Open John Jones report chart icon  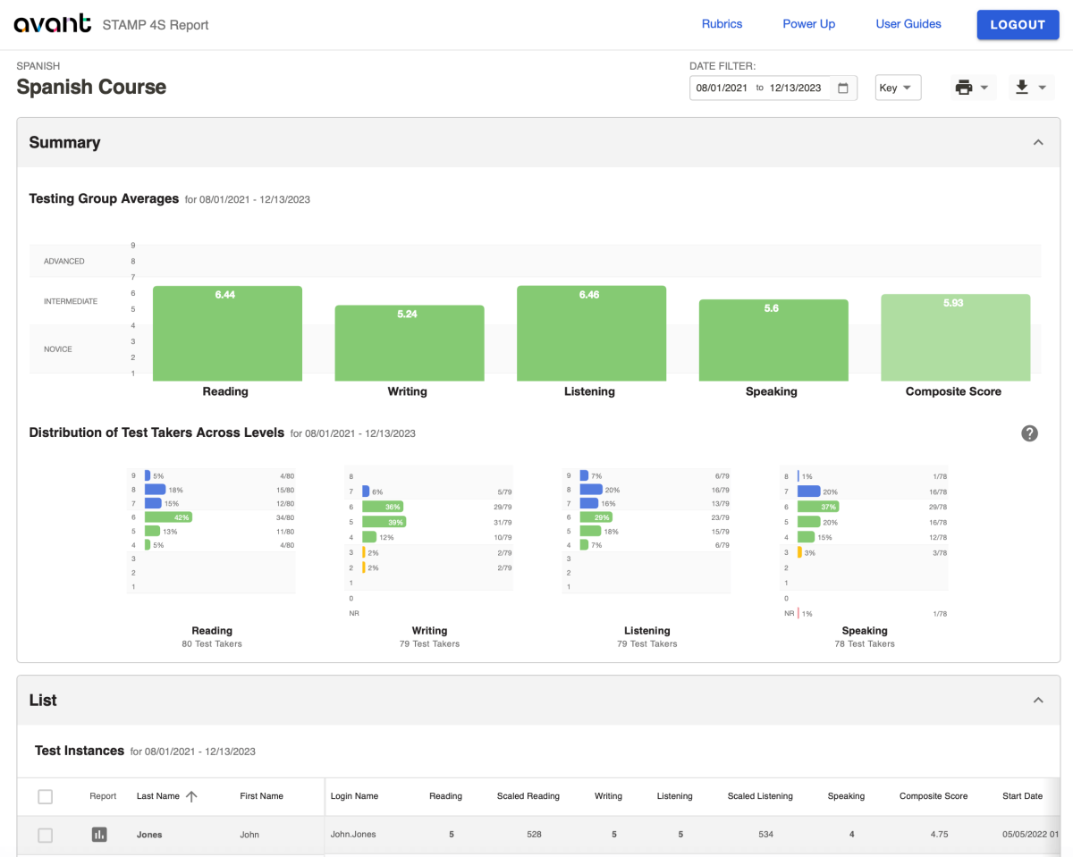(99, 834)
